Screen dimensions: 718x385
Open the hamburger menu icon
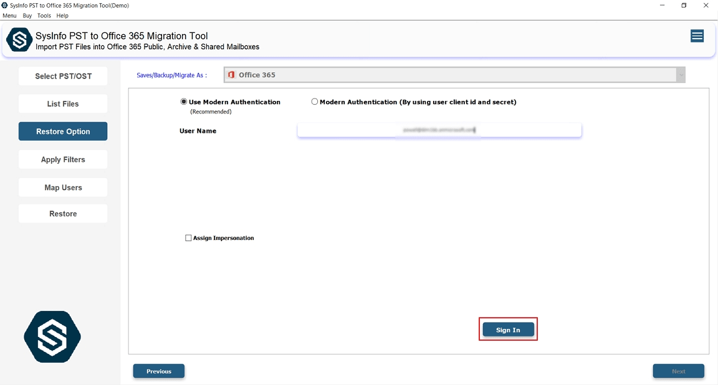point(697,36)
